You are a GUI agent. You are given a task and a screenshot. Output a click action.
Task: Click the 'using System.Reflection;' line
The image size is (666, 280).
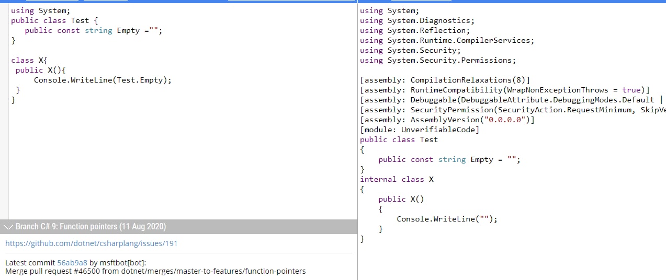(x=415, y=30)
